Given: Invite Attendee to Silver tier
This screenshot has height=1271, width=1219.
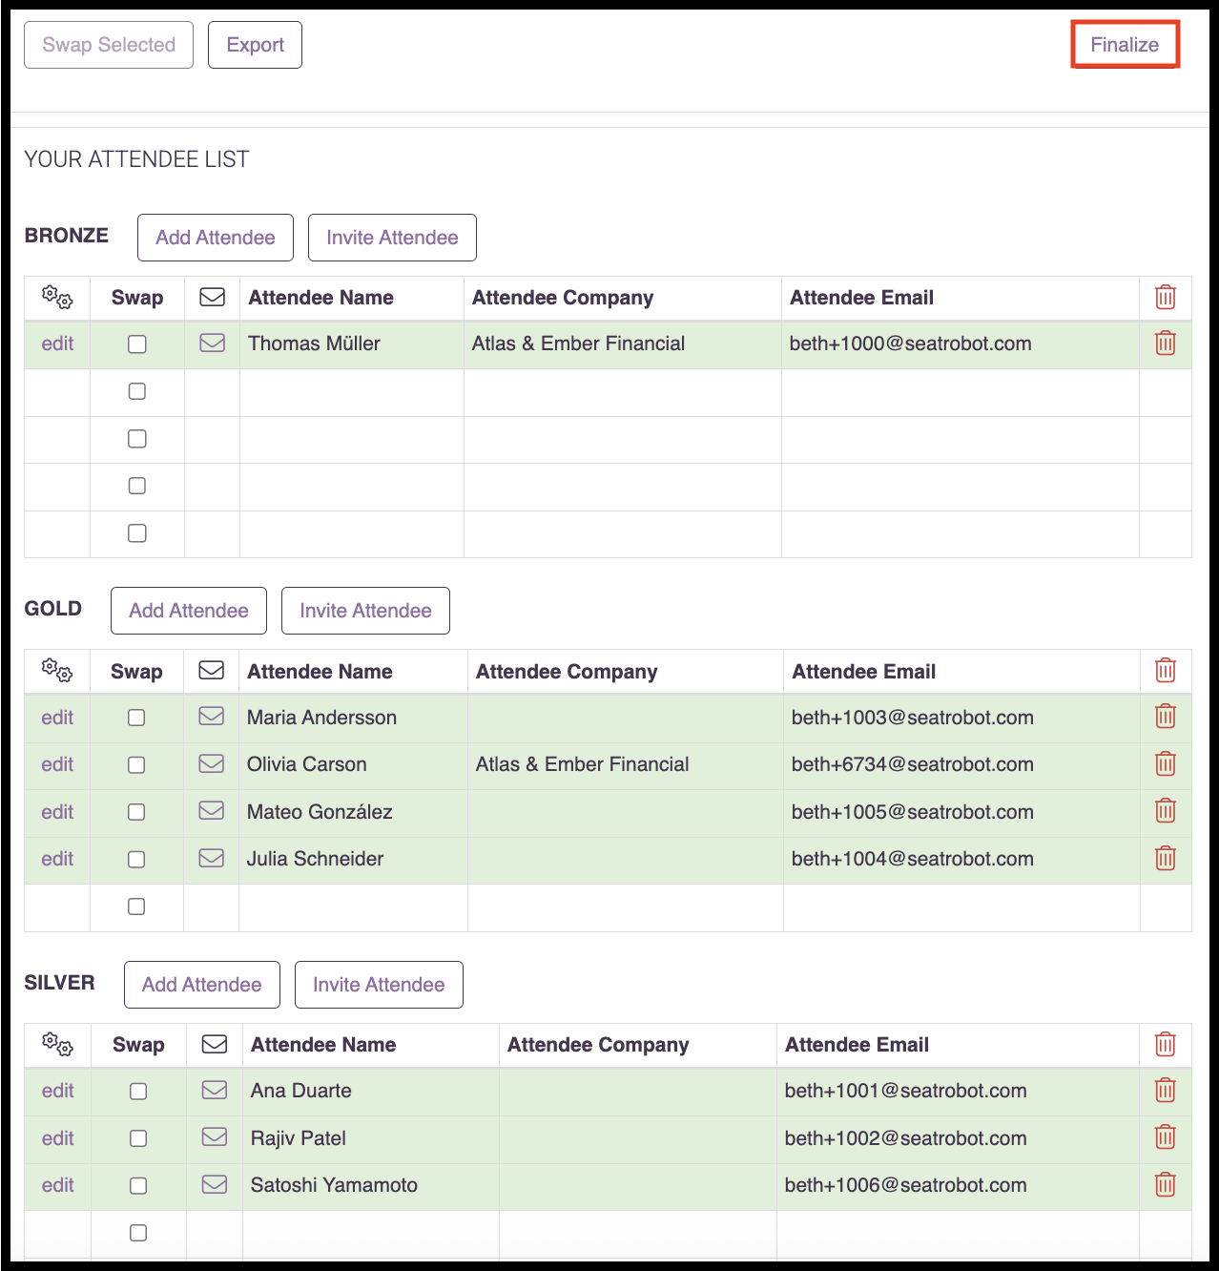Looking at the screenshot, I should point(379,985).
